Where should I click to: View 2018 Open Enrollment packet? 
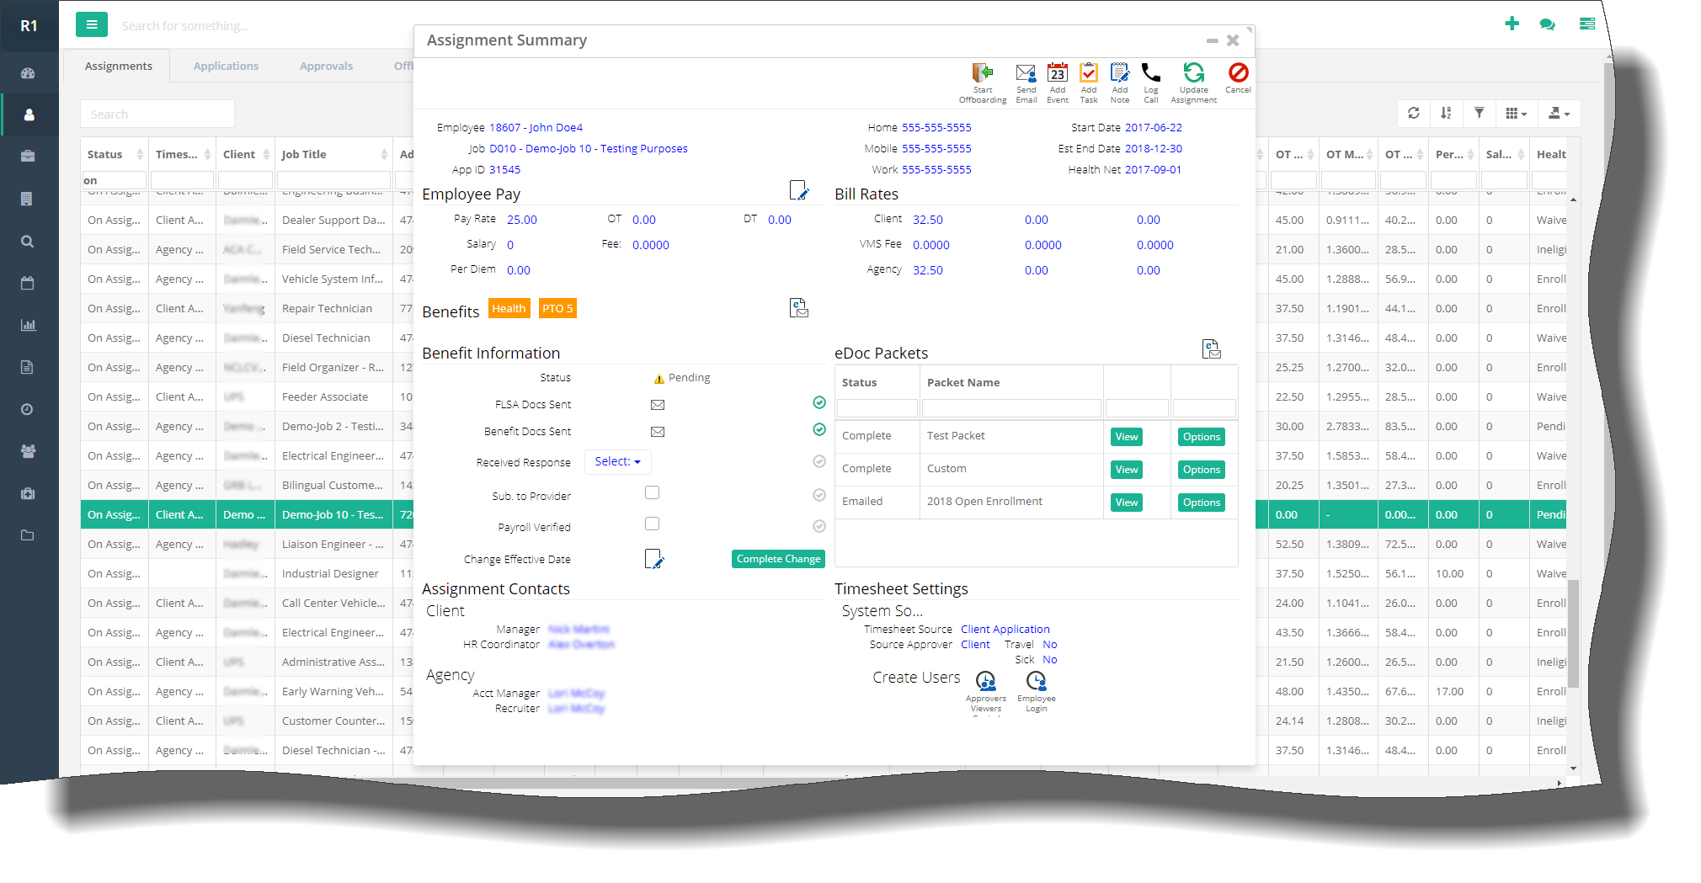[1126, 502]
